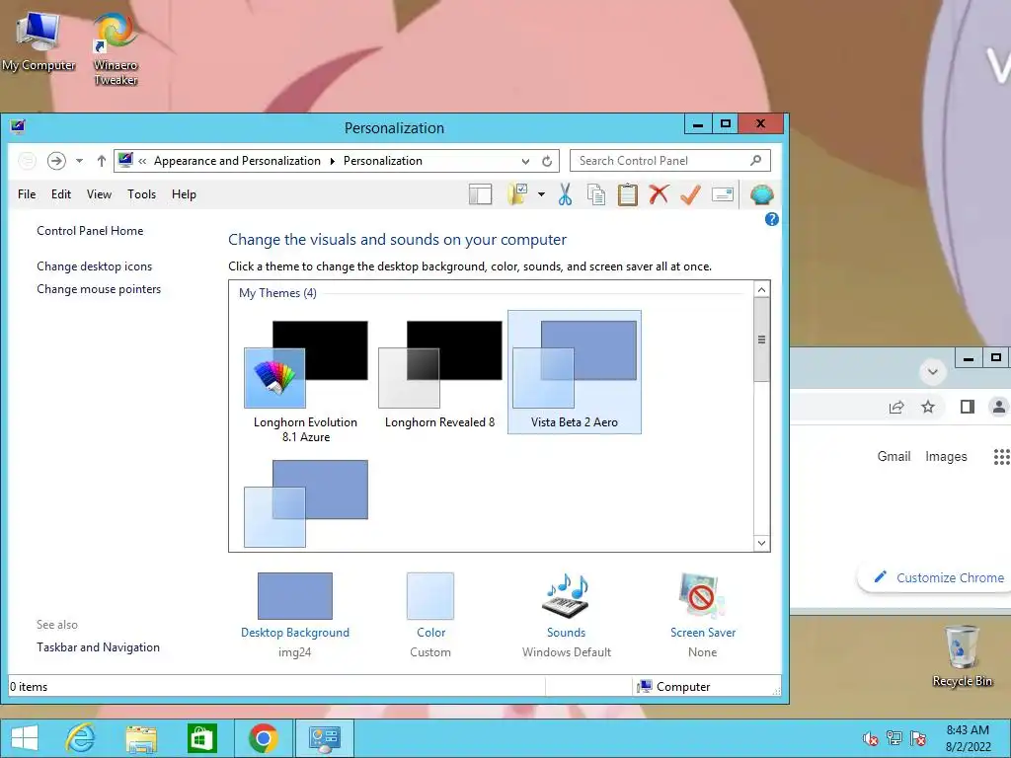Screen dimensions: 1011x758
Task: Click the Copy toolbar icon
Action: 596,194
